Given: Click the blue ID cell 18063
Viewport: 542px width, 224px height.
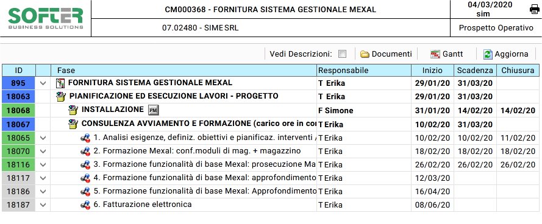Looking at the screenshot, I should click(x=19, y=97).
